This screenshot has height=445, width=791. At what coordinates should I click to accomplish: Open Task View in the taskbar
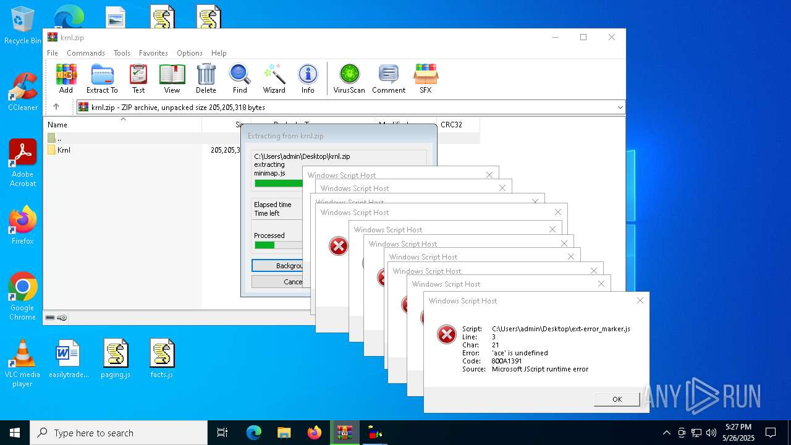pyautogui.click(x=222, y=433)
